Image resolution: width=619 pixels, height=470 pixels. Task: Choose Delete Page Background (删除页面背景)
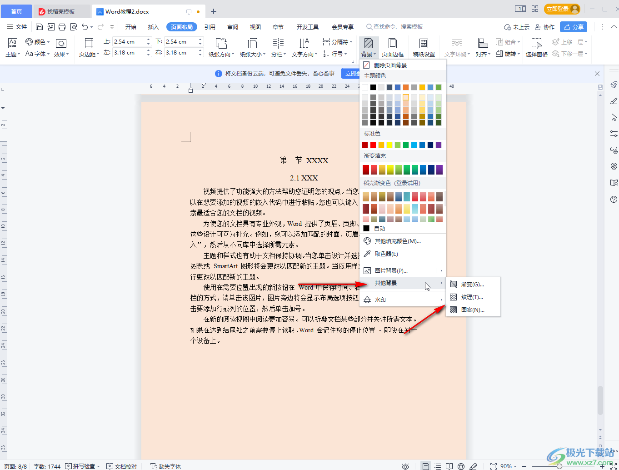pyautogui.click(x=403, y=65)
